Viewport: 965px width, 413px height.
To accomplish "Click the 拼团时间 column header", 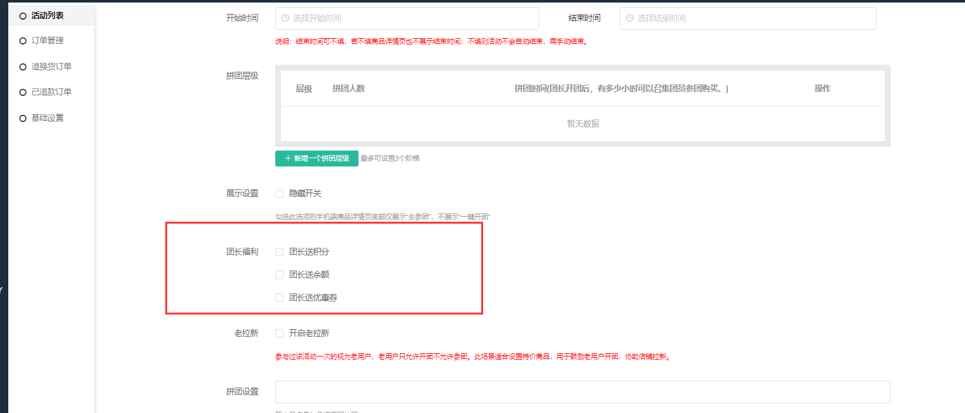I will [621, 89].
